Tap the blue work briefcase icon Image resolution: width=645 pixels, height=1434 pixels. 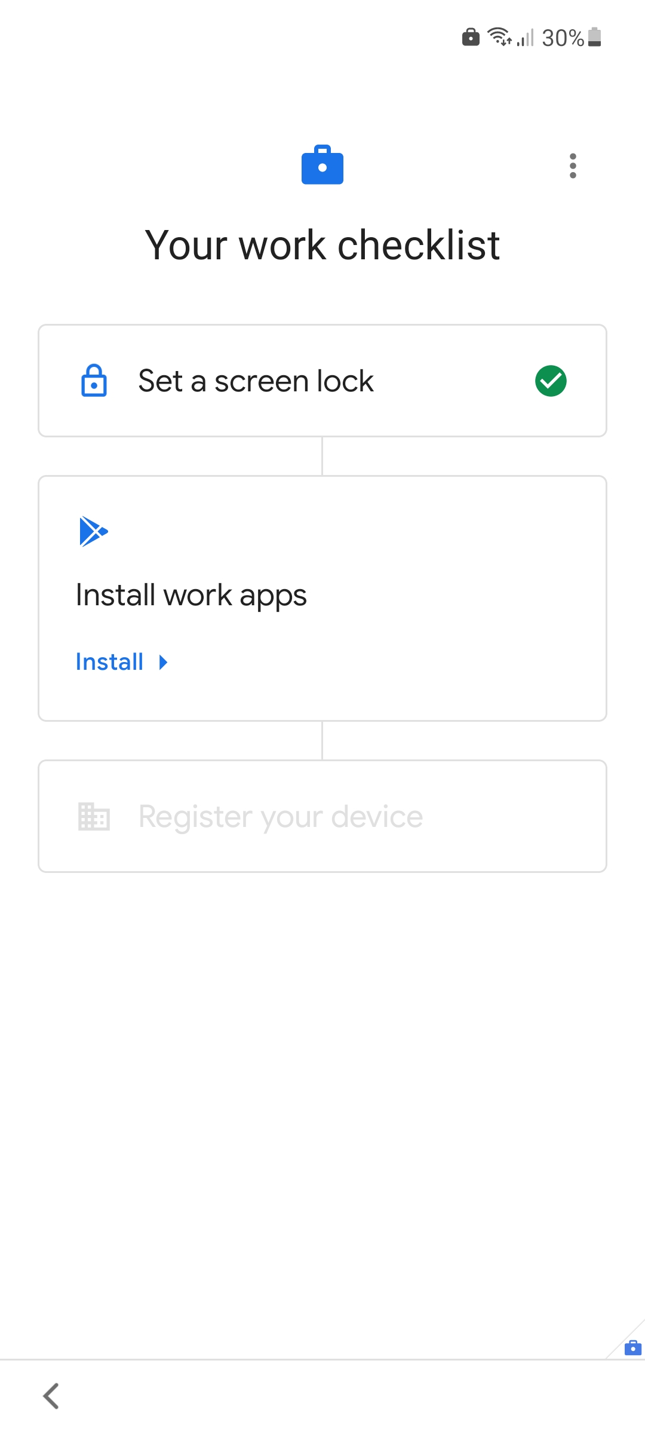pos(322,165)
